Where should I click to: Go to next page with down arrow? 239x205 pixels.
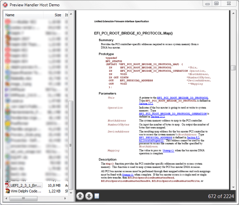point(89,196)
